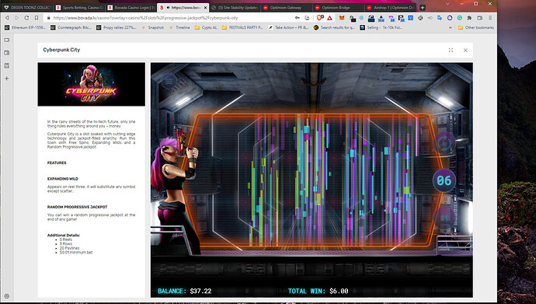Switch to the Site Stability Update tab
The width and height of the screenshot is (536, 304).
(x=235, y=8)
